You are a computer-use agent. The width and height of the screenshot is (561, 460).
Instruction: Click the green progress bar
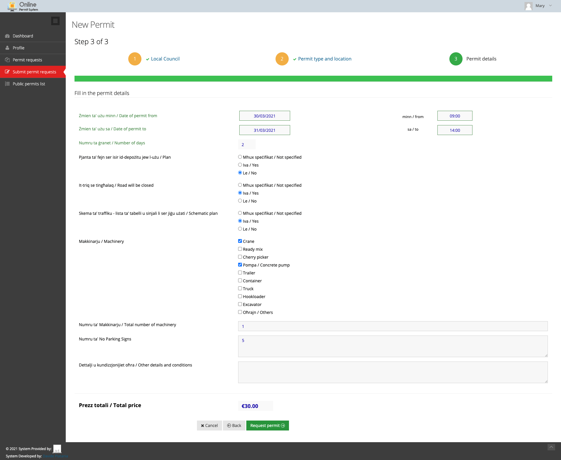pos(313,79)
